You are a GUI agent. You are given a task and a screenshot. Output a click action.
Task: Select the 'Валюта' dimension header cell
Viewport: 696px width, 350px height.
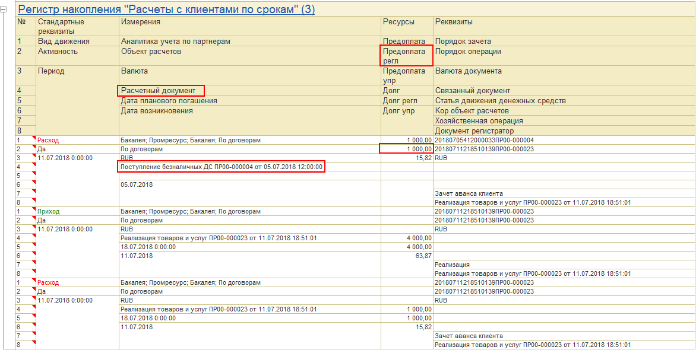point(250,75)
